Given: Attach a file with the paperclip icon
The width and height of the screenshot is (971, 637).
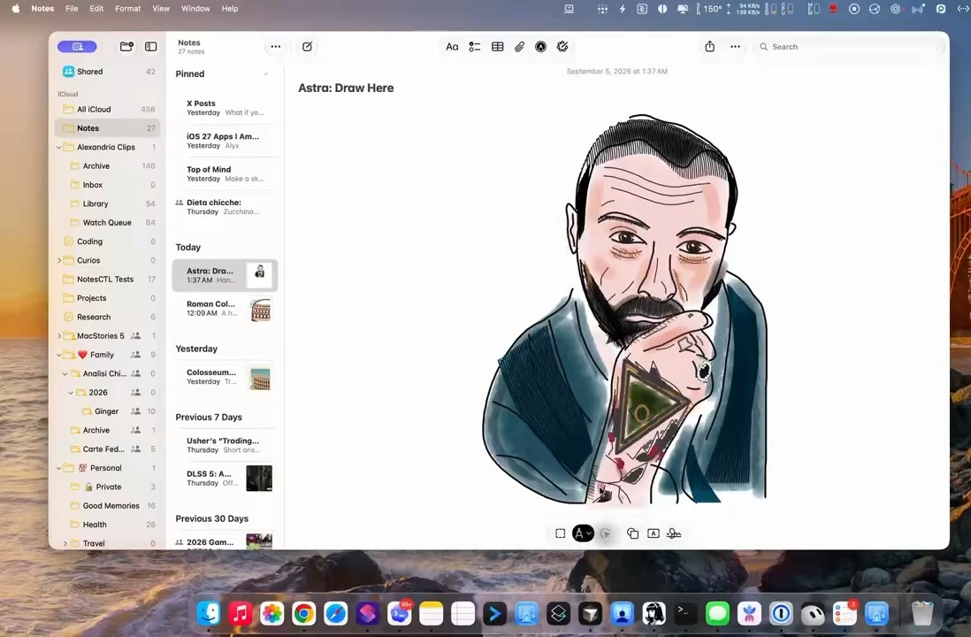Looking at the screenshot, I should click(x=520, y=47).
